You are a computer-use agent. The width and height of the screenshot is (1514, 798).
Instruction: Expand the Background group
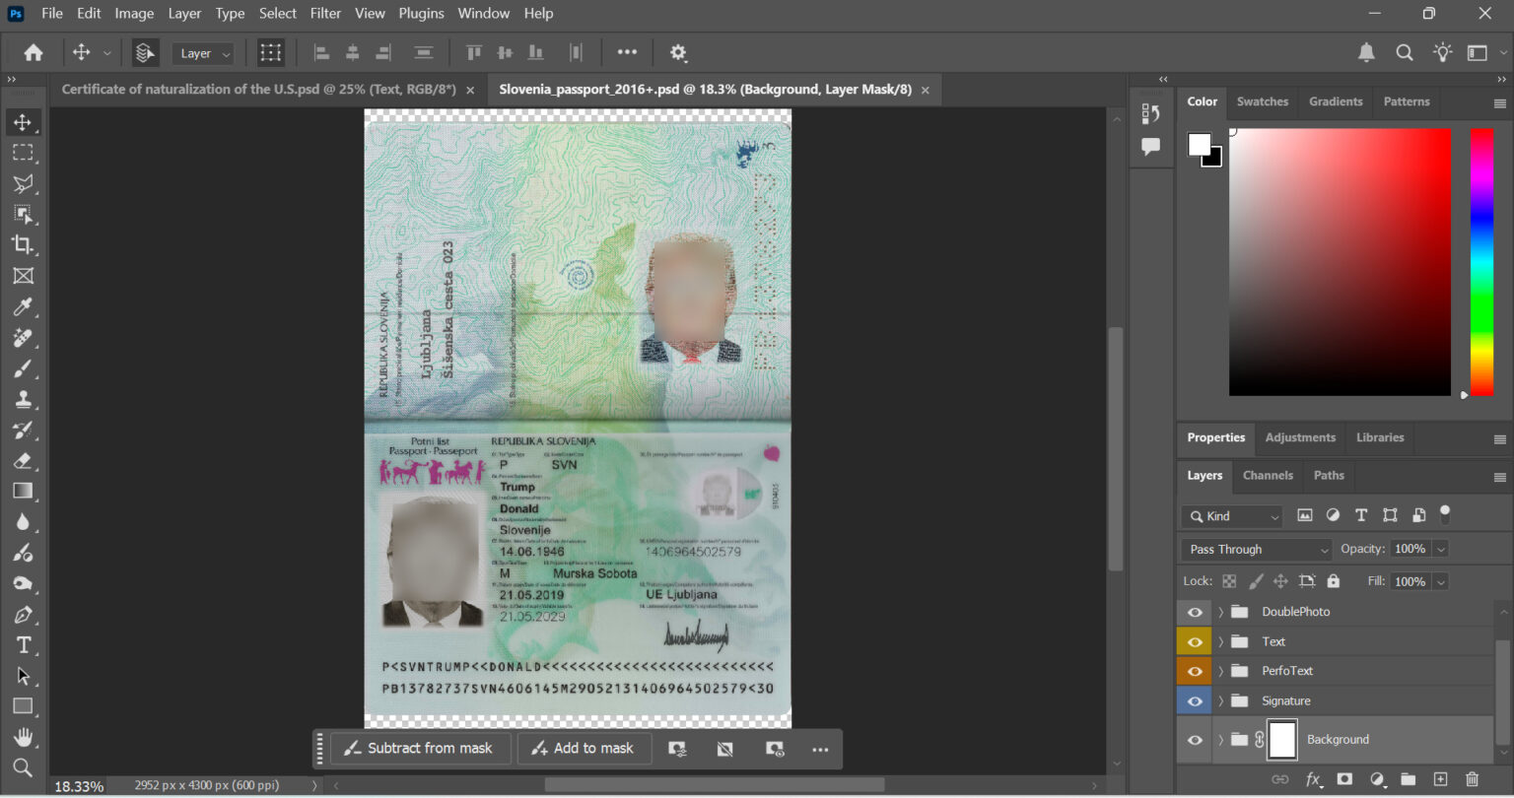[1220, 740]
